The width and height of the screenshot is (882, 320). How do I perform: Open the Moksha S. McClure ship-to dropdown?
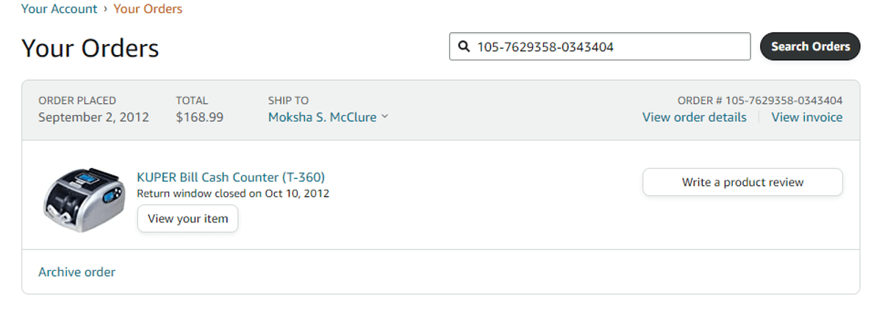(328, 117)
